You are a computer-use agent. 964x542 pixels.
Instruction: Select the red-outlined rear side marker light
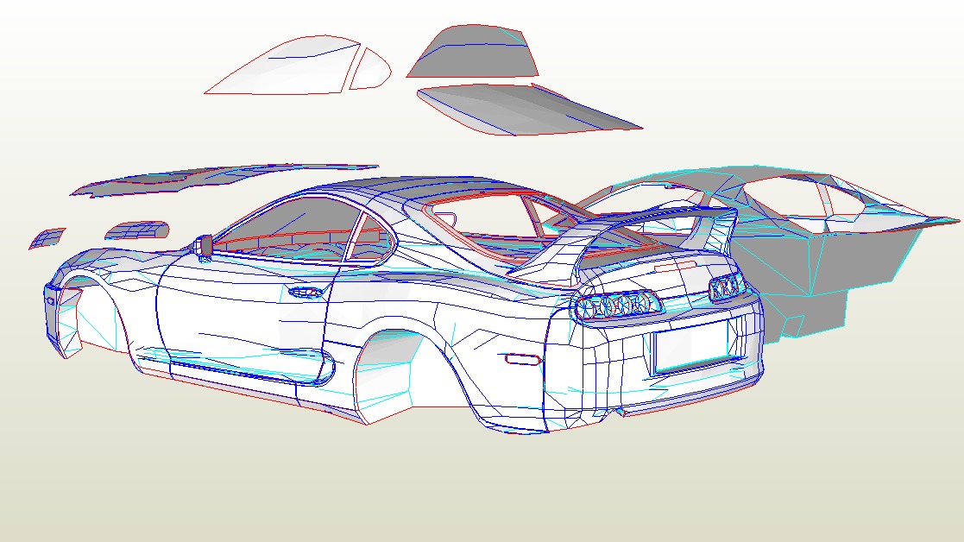520,359
